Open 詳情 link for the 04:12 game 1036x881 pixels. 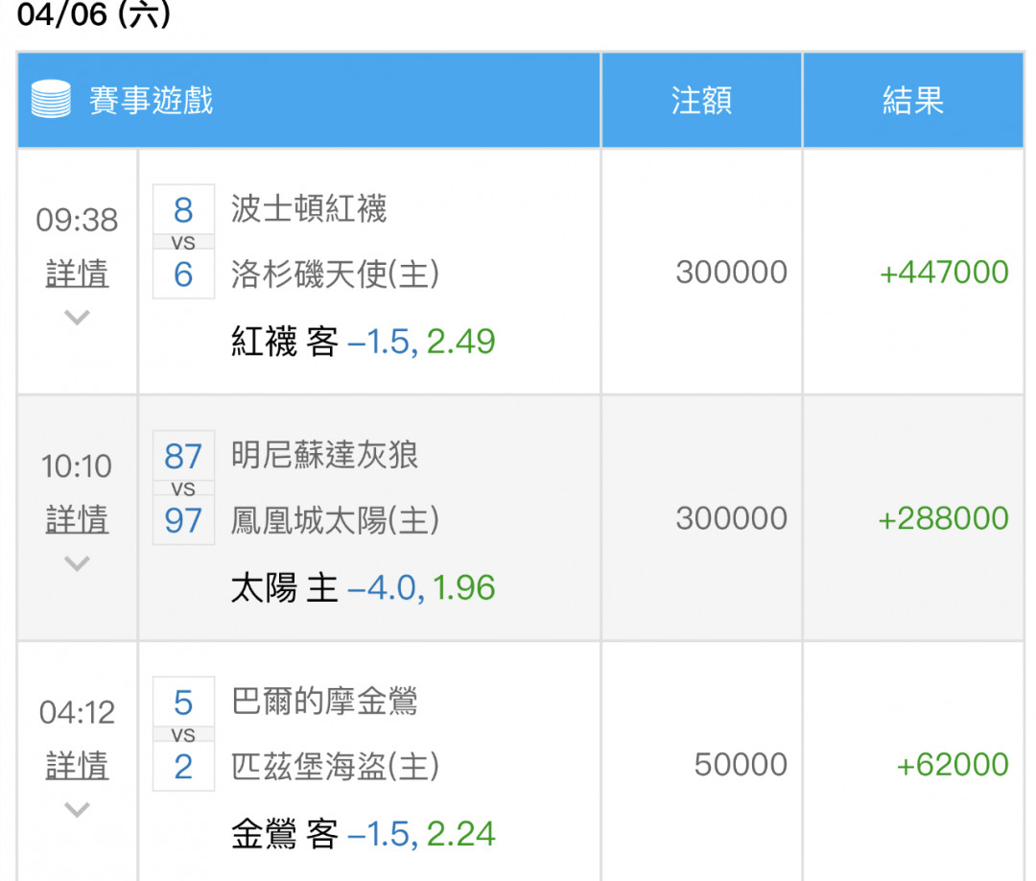(x=77, y=765)
